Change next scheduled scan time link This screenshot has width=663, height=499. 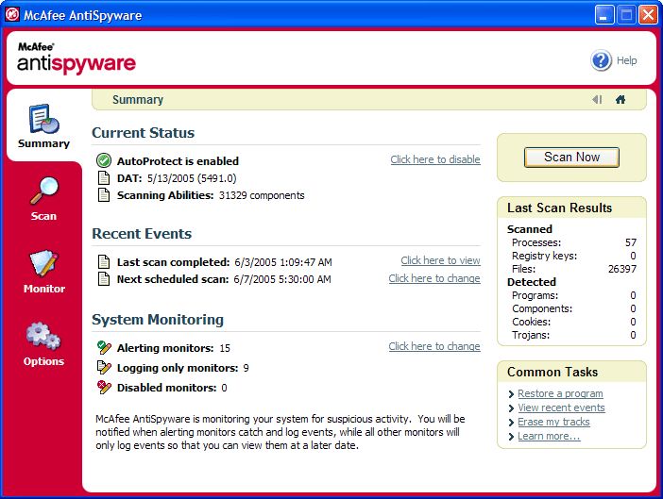pos(433,278)
